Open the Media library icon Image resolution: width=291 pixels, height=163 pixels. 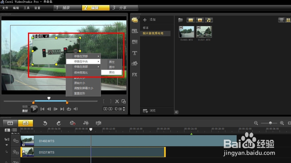(134, 20)
